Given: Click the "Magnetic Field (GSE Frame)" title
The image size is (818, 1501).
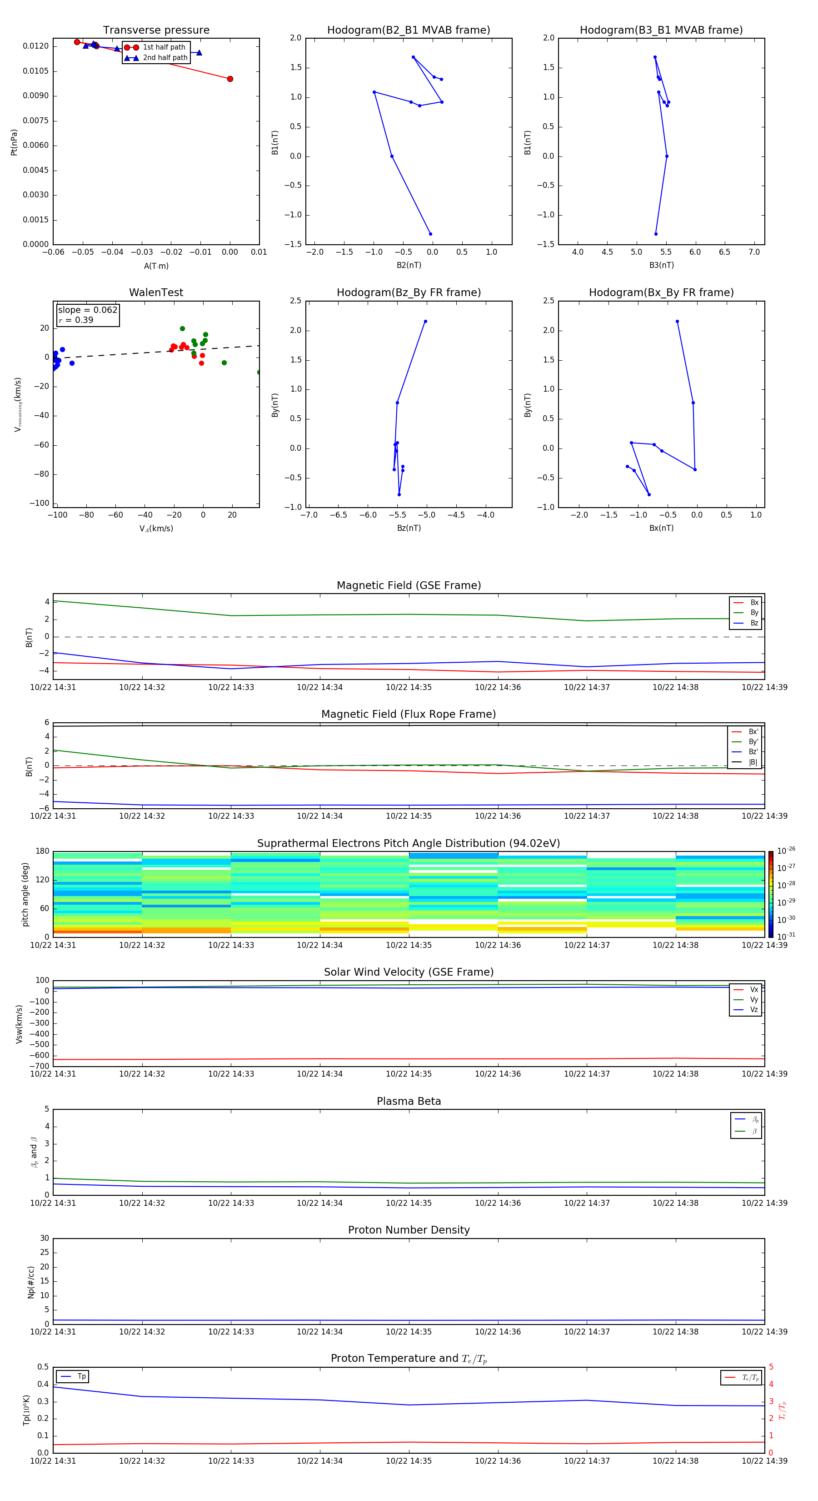Looking at the screenshot, I should 409,585.
